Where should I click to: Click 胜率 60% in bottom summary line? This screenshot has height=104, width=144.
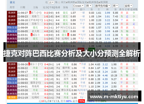pos(69,101)
